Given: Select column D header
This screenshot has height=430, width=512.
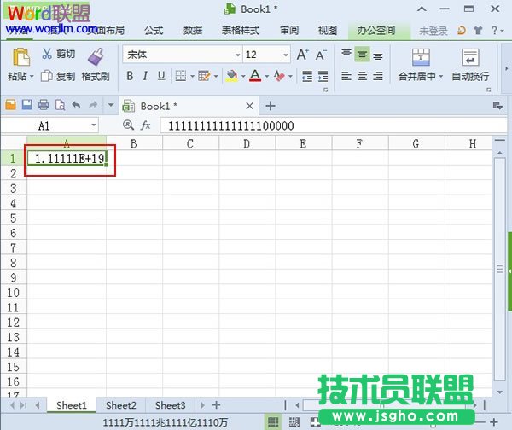Looking at the screenshot, I should [x=247, y=143].
